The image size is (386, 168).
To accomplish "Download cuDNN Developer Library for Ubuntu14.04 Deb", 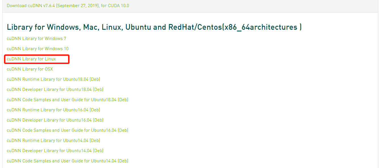I will [55, 151].
